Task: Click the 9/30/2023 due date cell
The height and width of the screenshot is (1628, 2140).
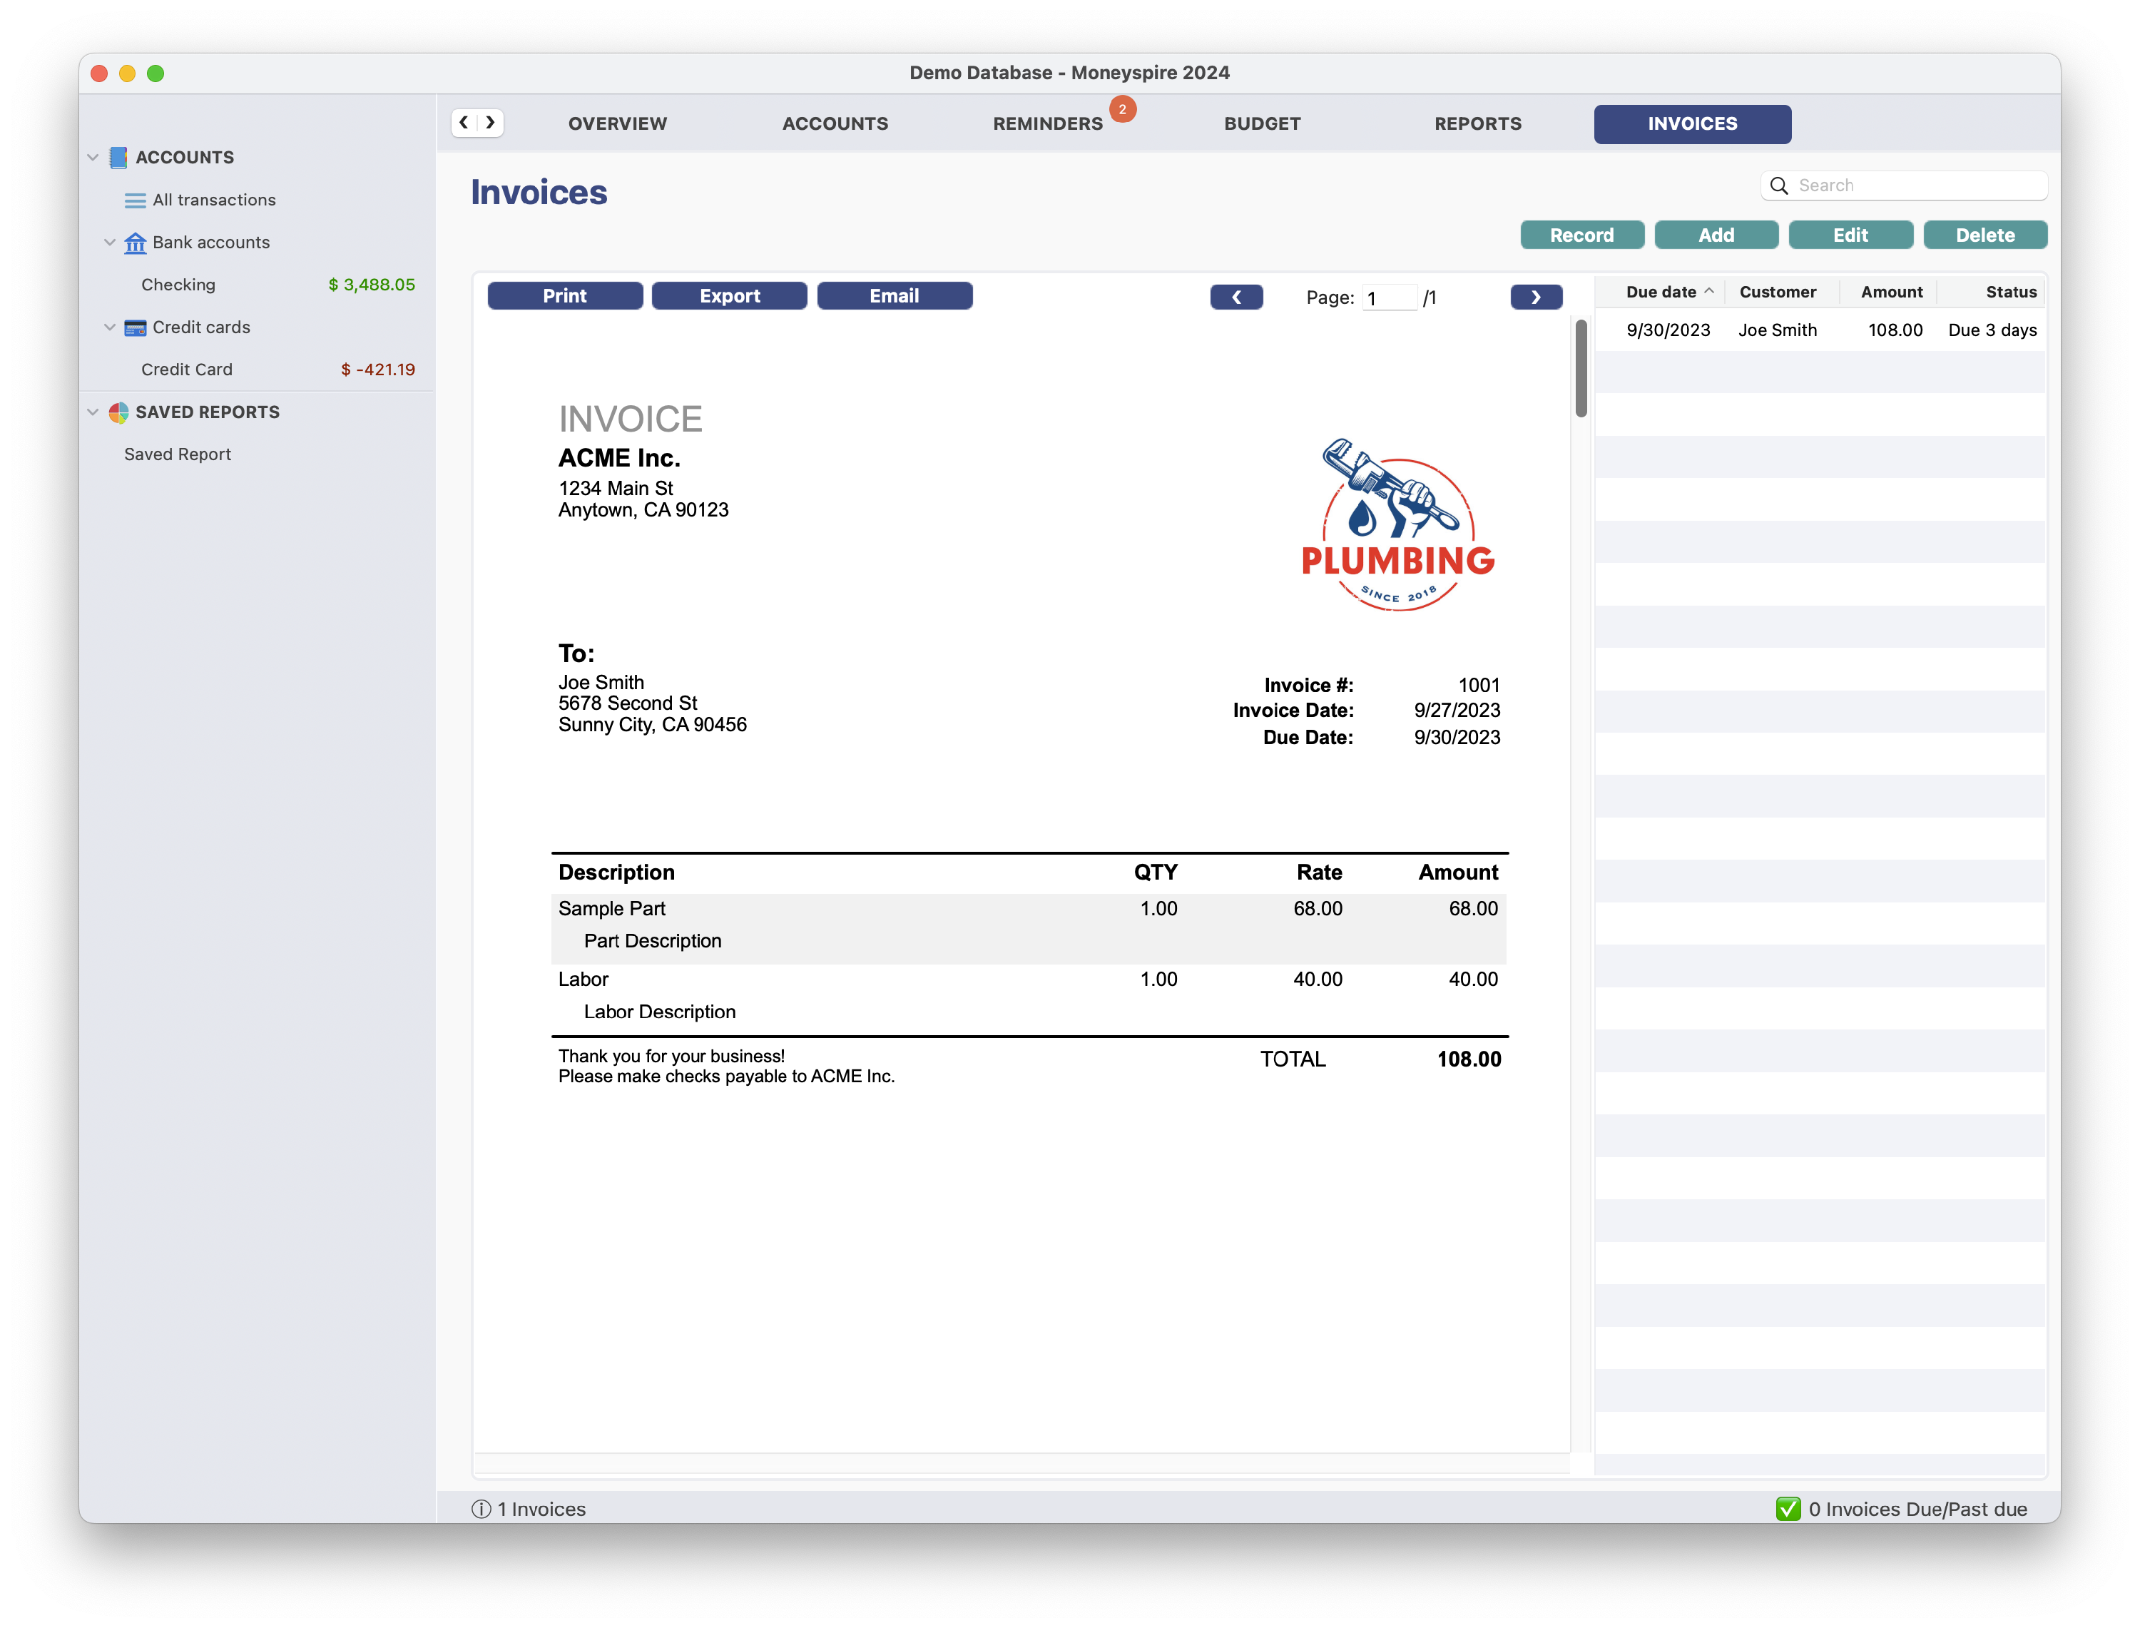Action: pos(1667,330)
